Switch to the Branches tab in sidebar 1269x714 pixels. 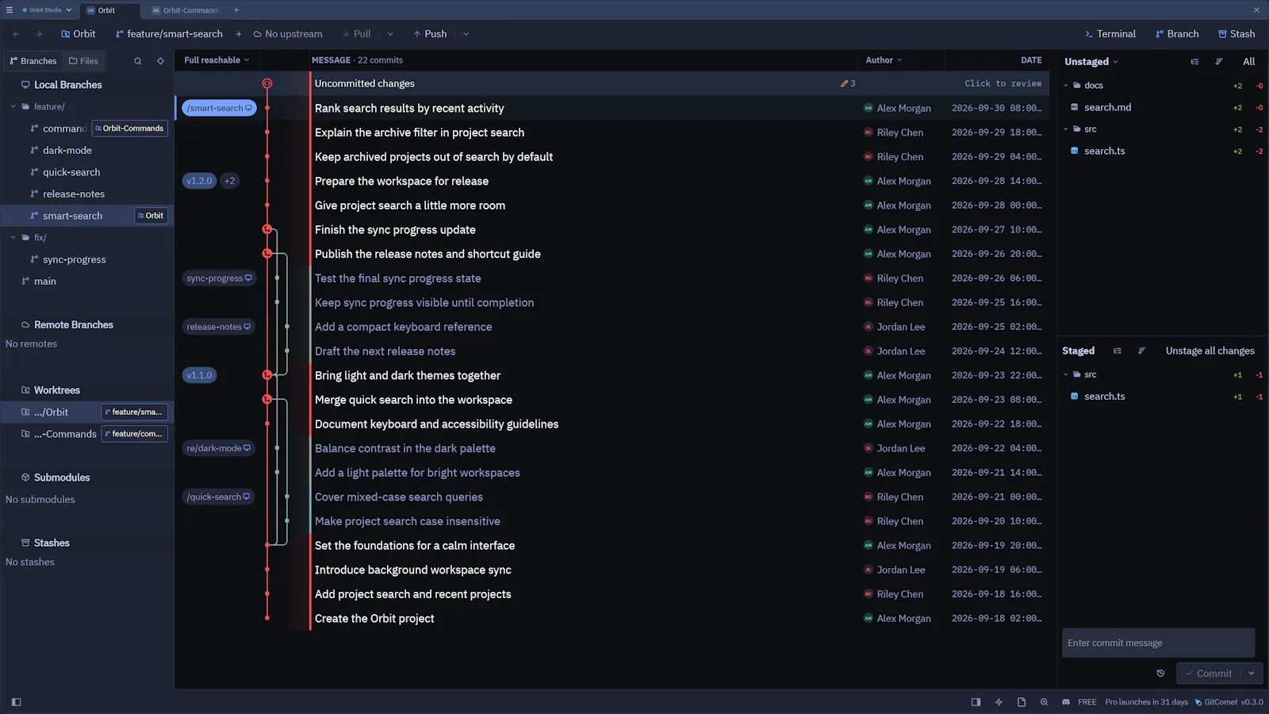pyautogui.click(x=33, y=61)
